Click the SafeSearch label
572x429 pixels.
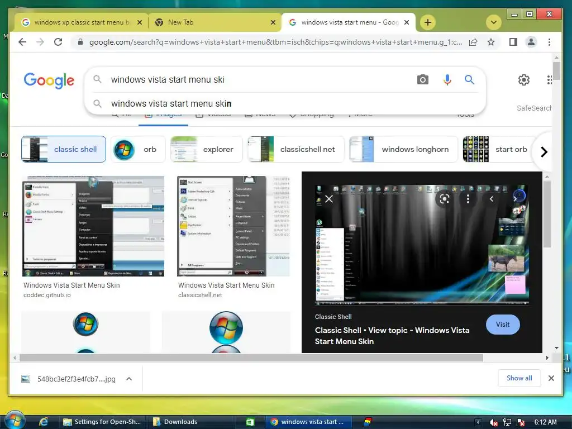534,108
